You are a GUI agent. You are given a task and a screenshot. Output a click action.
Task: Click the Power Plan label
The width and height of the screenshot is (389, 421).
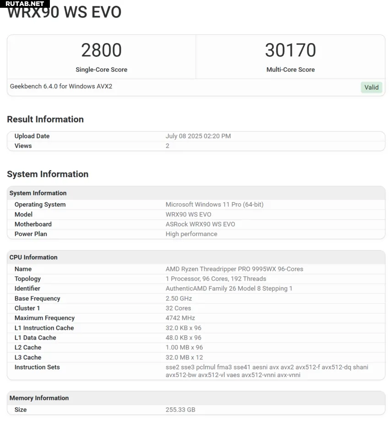click(31, 234)
